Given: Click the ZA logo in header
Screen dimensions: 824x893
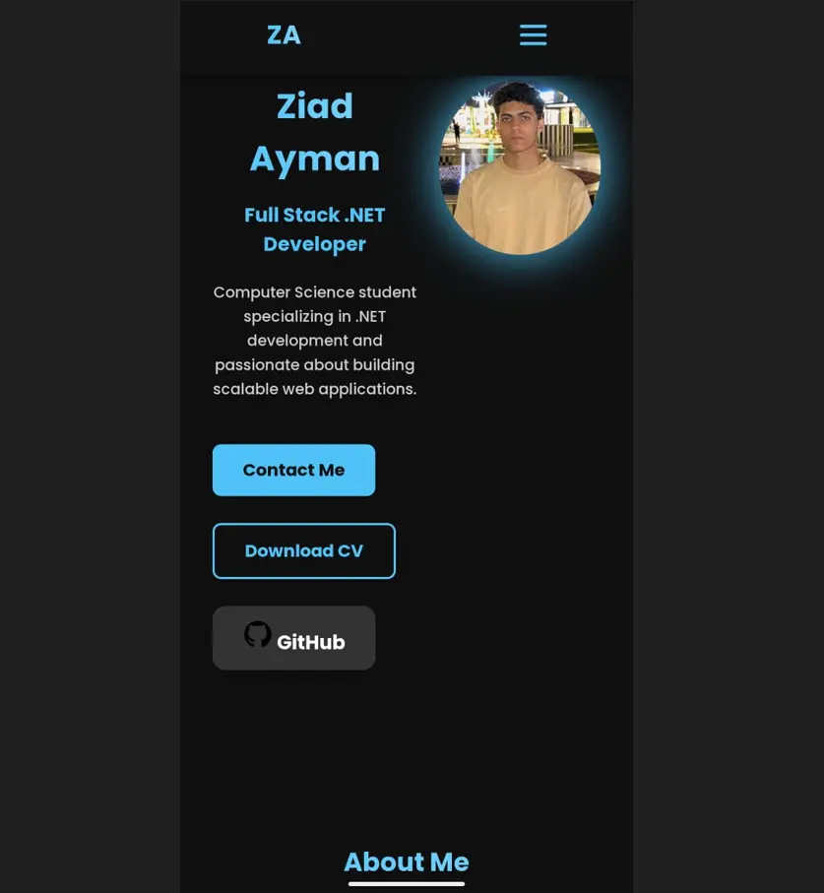Looking at the screenshot, I should 284,35.
